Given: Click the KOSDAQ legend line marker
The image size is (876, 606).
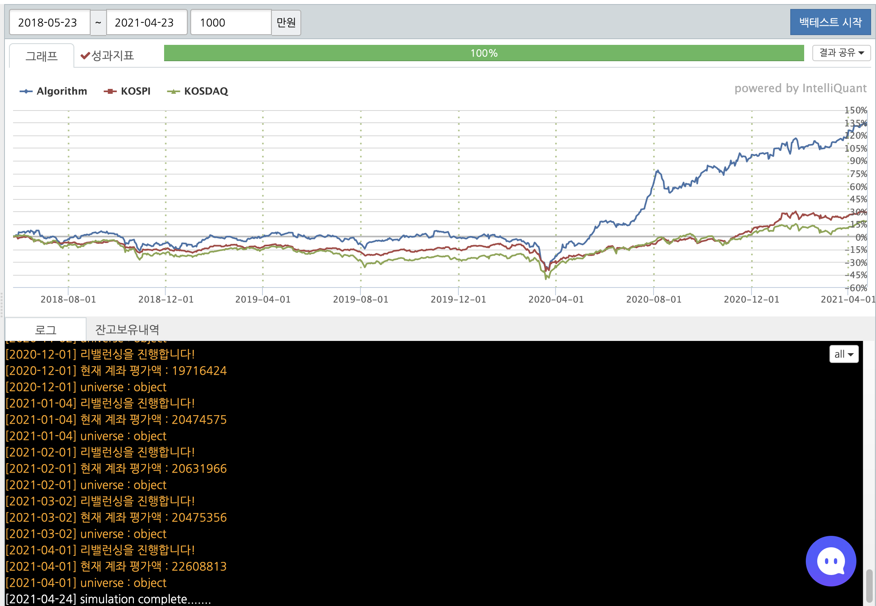Looking at the screenshot, I should pyautogui.click(x=173, y=91).
